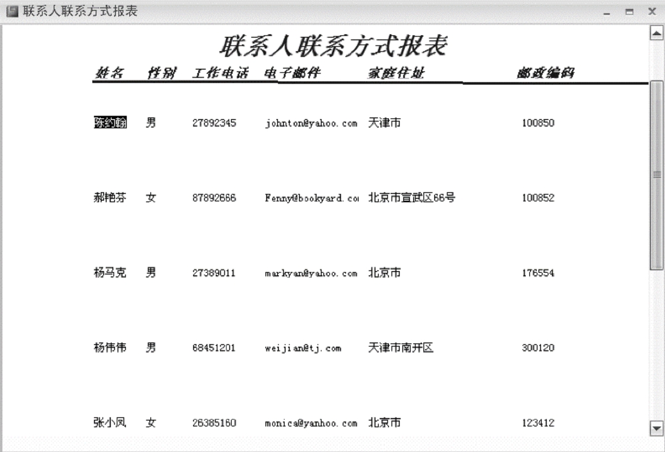Click the phone number 68451201
Viewport: 665px width, 452px height.
213,348
